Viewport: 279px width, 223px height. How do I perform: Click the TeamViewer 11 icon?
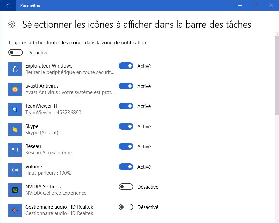(x=15, y=109)
